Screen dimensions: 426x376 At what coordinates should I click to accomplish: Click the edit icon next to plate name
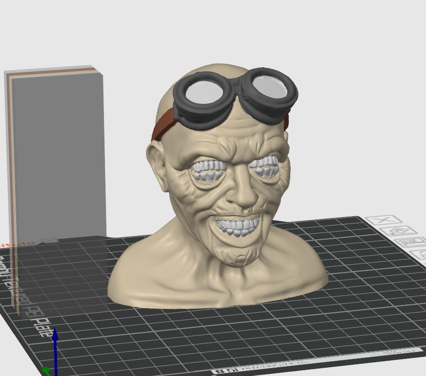coord(50,241)
